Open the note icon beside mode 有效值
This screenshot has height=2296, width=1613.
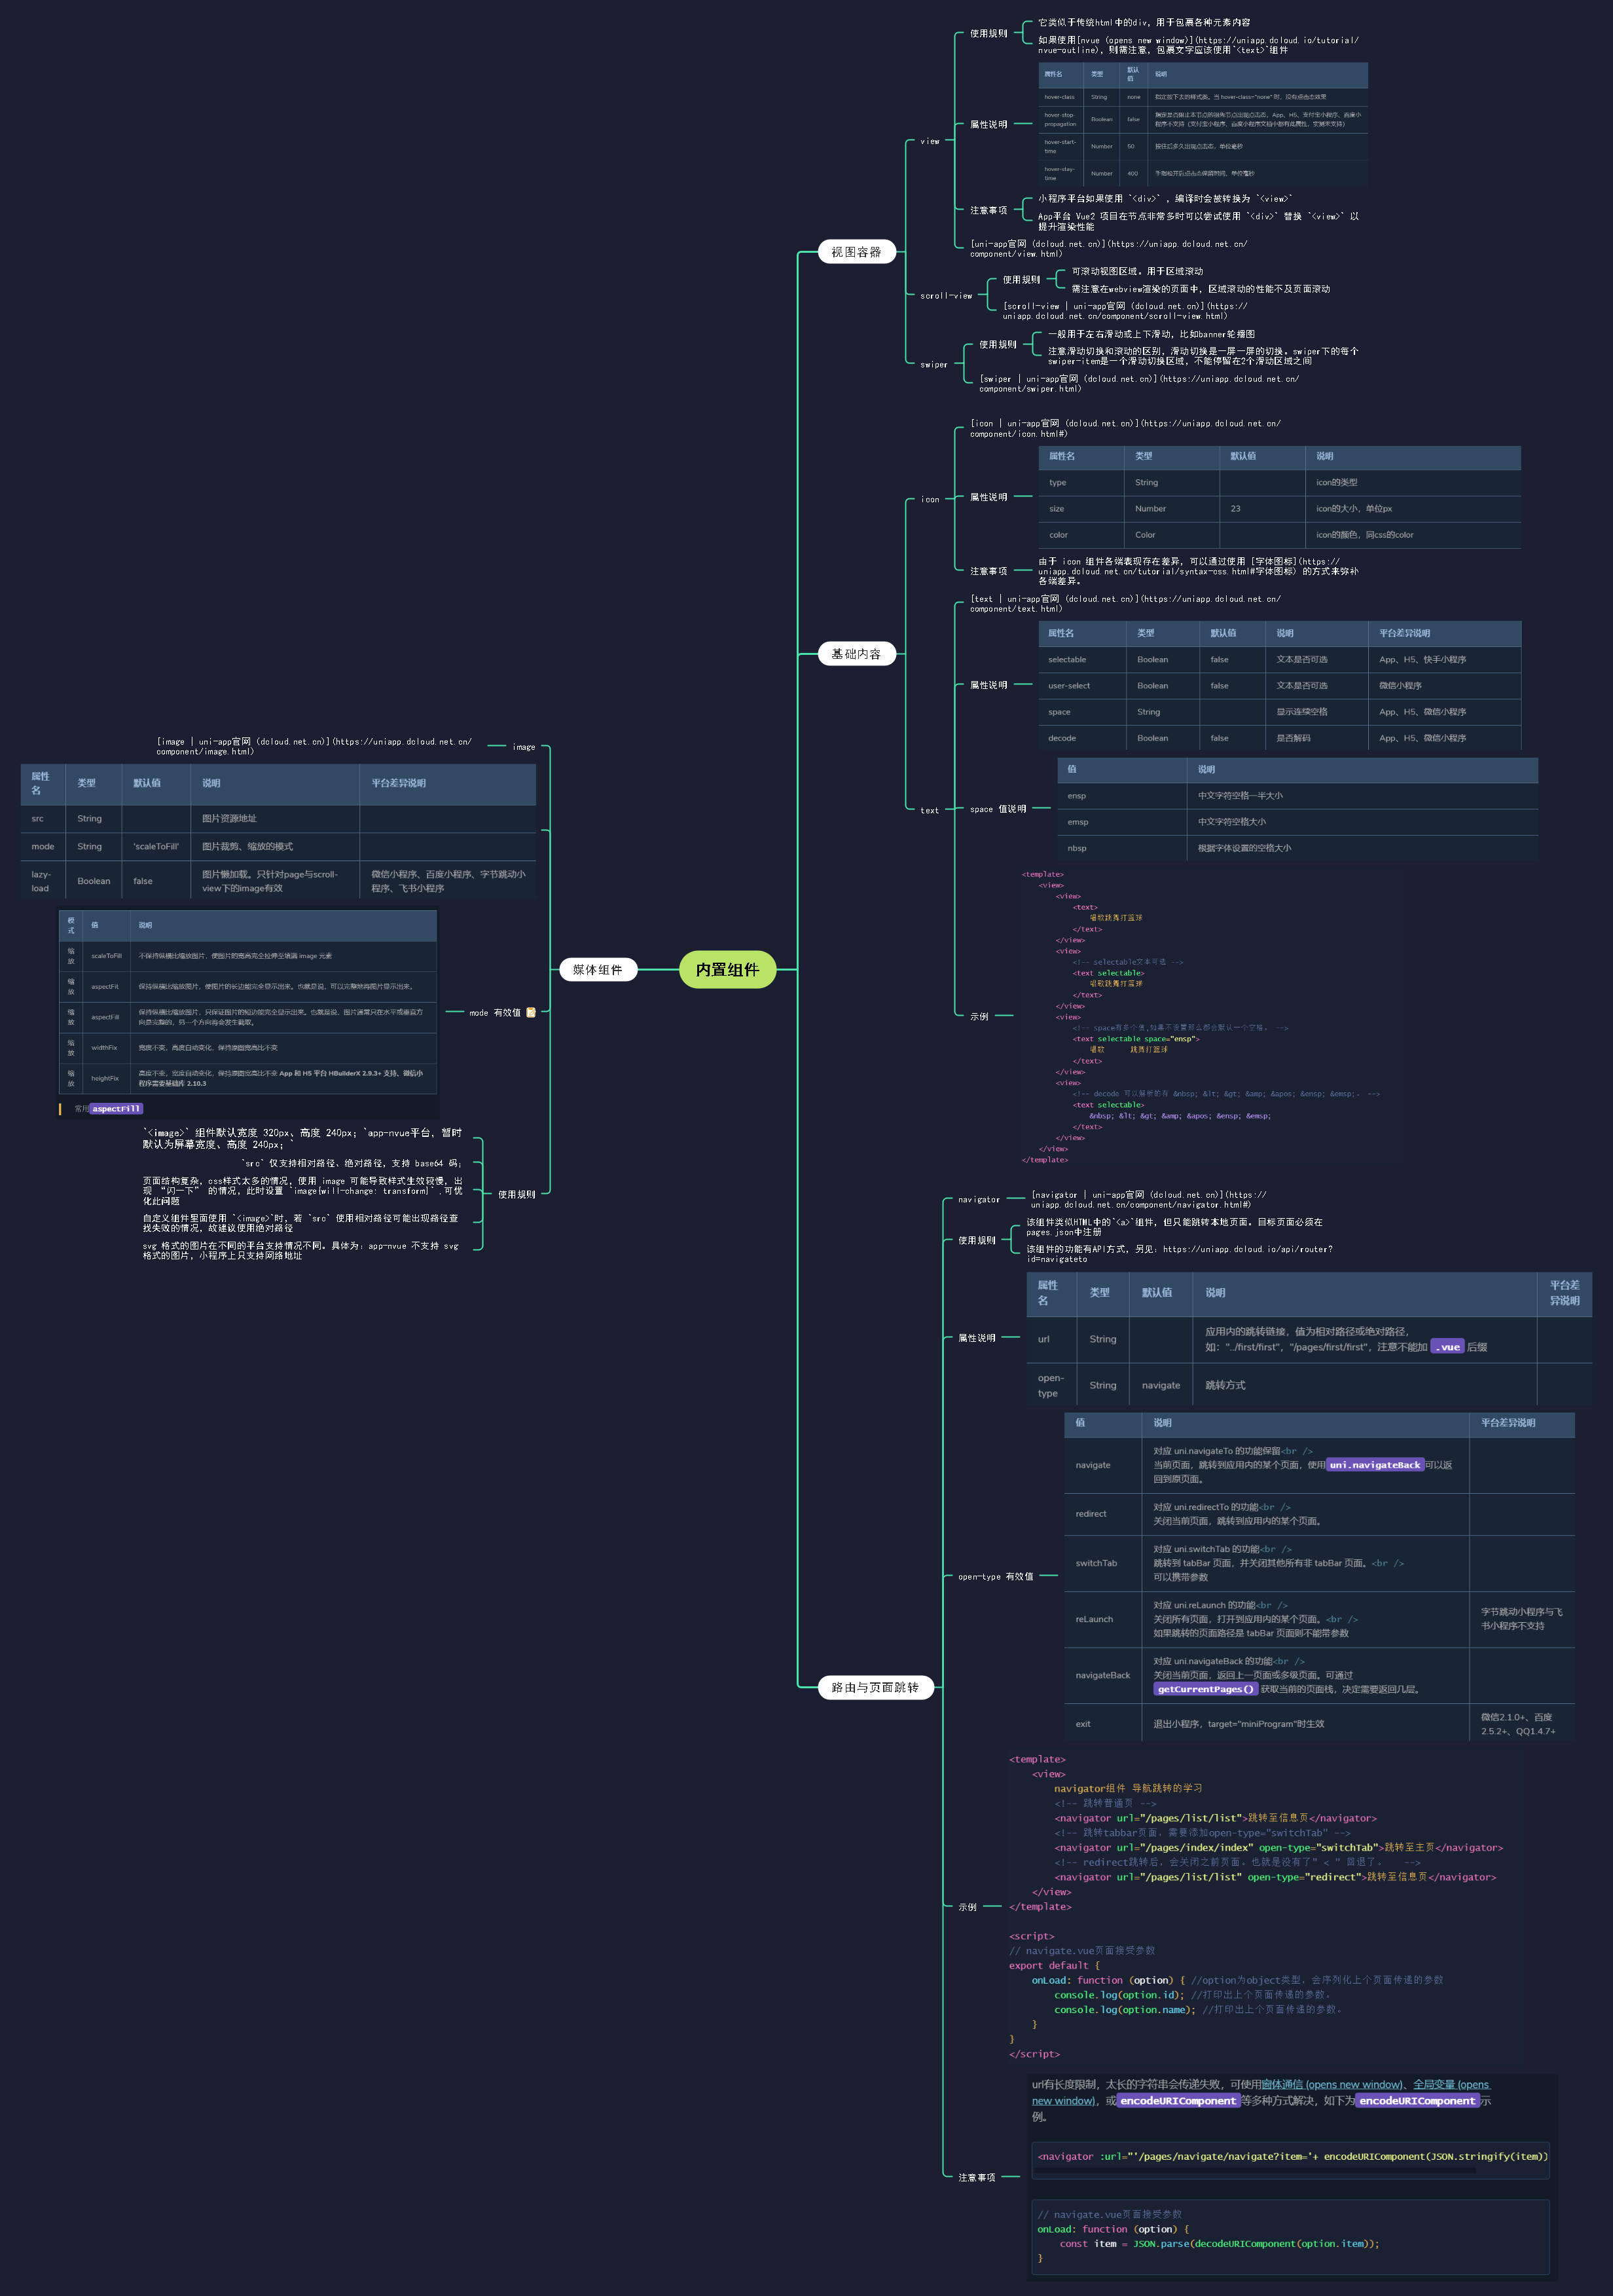531,1012
